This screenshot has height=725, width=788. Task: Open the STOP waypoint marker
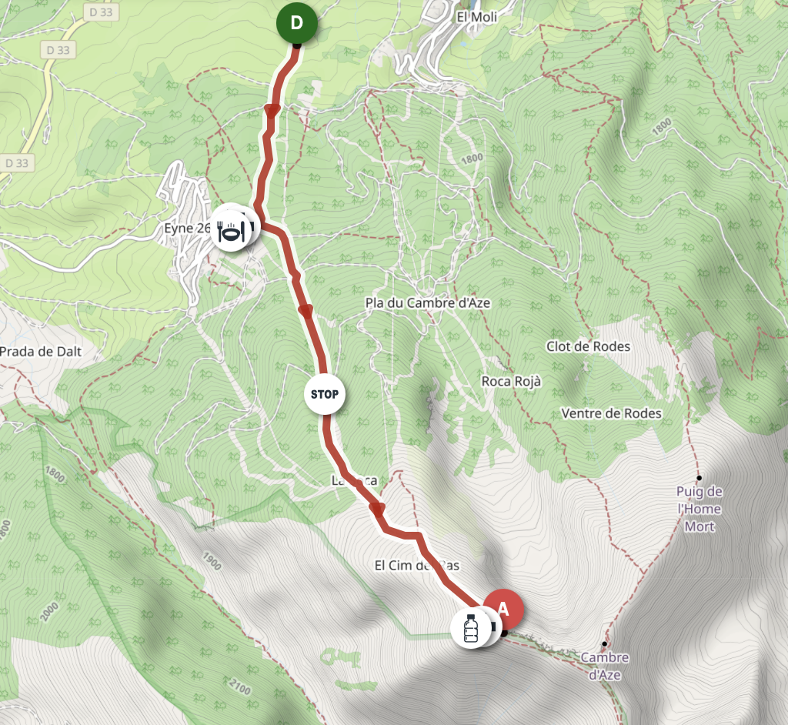click(x=325, y=394)
